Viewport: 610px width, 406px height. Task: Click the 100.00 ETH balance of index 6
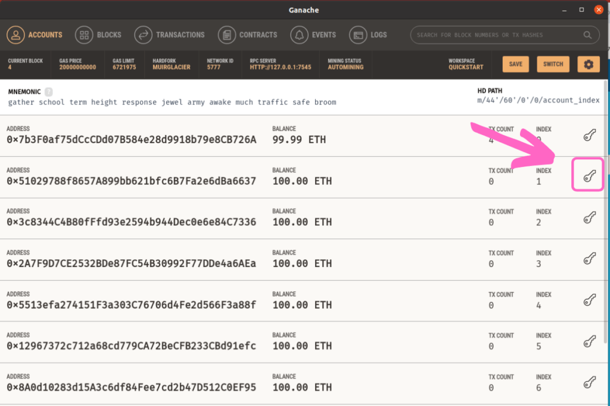[302, 388]
